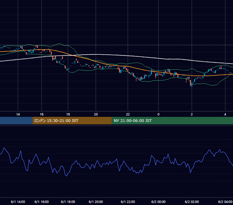The width and height of the screenshot is (233, 205).
Task: Click the 6/1 20:00 oscillator time label
Action: click(96, 202)
